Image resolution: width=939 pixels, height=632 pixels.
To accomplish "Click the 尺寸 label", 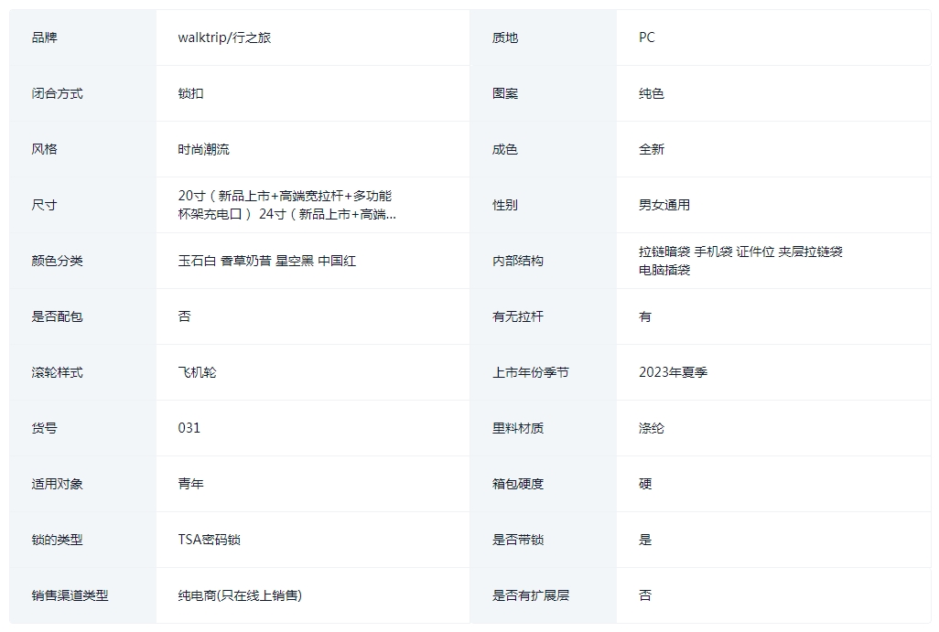I will [44, 205].
